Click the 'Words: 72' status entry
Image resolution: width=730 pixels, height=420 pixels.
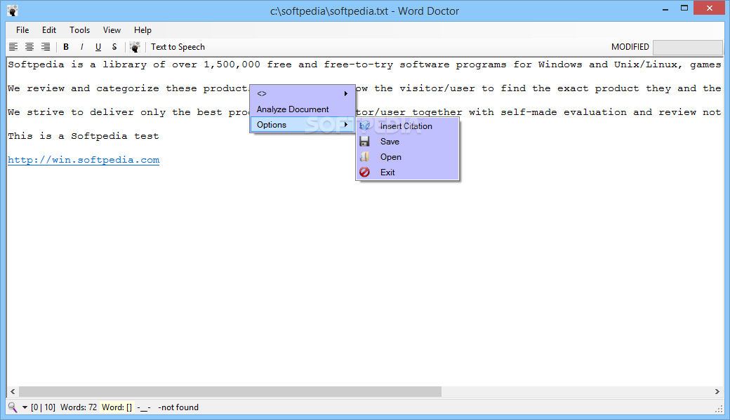[79, 407]
